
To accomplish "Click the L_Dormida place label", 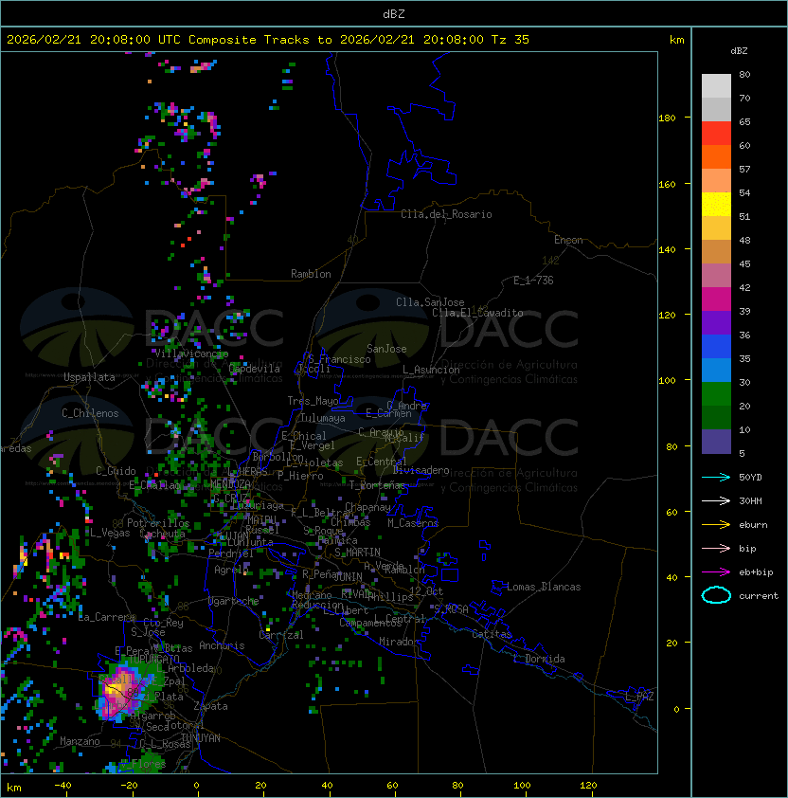I will coord(539,659).
